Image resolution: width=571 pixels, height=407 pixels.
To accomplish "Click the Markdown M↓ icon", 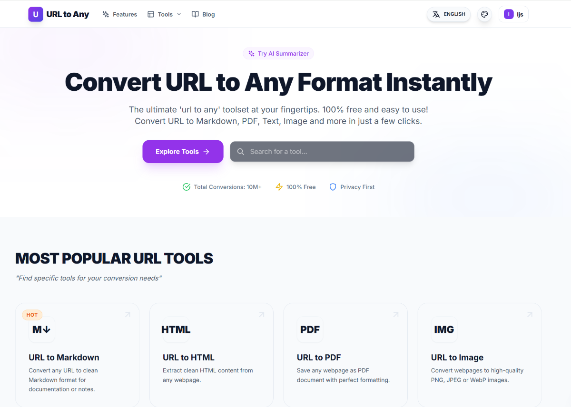I will 41,329.
